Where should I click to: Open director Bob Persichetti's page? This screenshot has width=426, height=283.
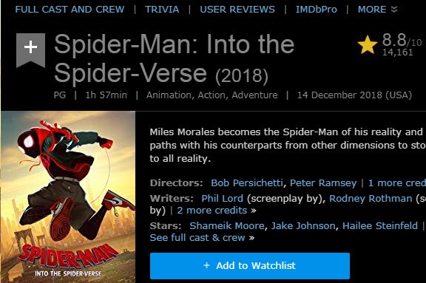point(247,183)
